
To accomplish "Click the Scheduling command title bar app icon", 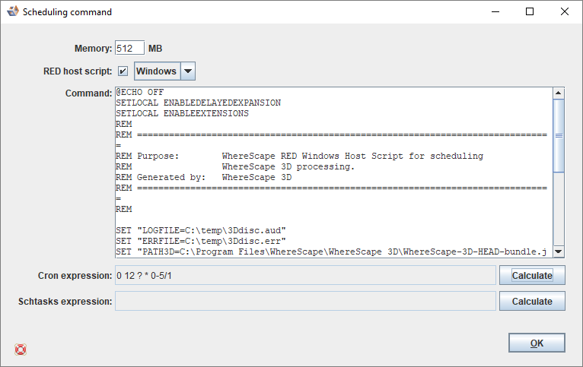I will pos(12,12).
